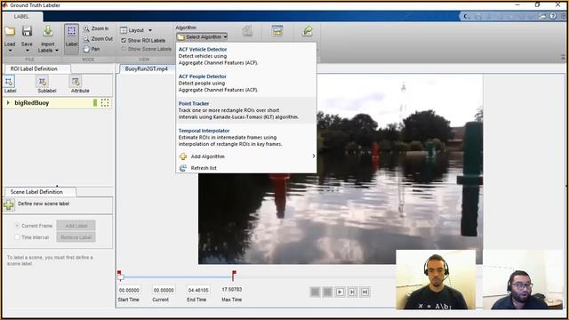This screenshot has width=569, height=320.
Task: Click the Add Algorithm plus icon
Action: (183, 156)
